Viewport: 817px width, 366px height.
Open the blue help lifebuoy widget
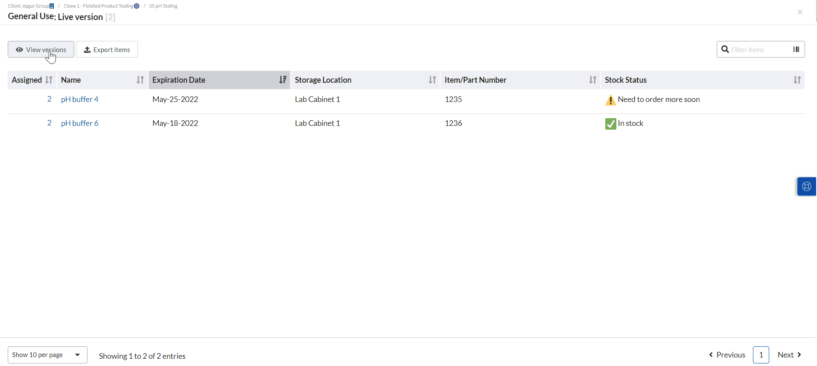click(806, 186)
